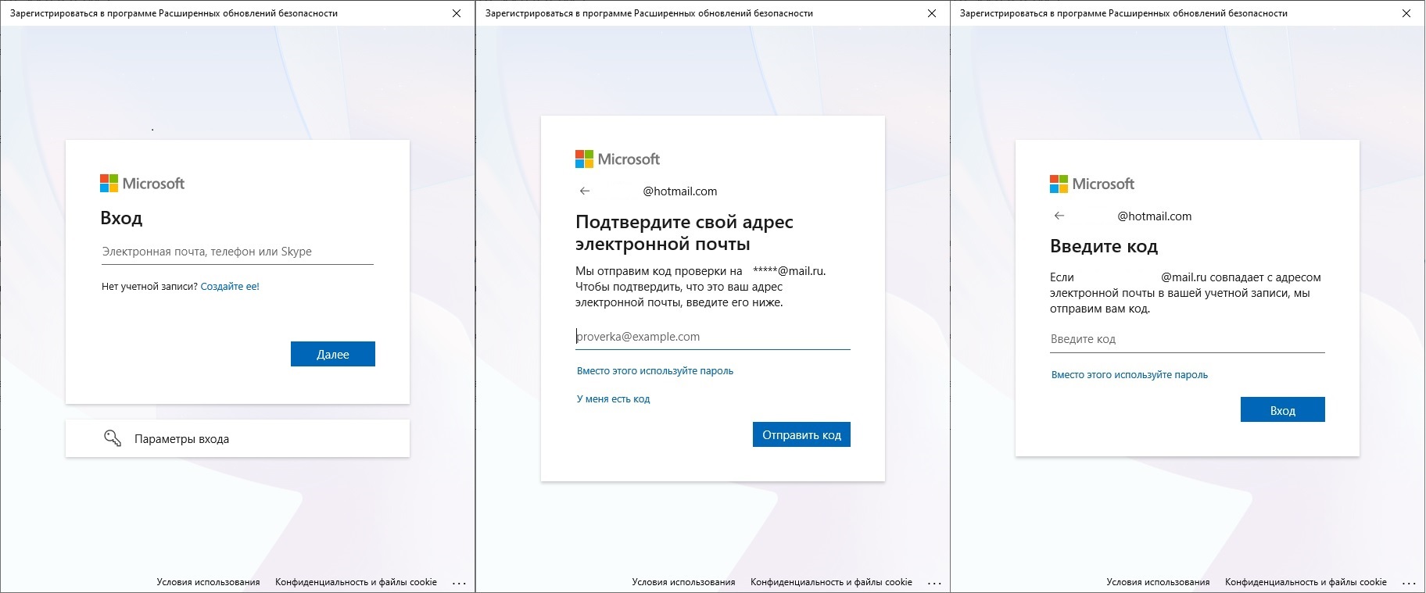Viewport: 1426px width, 593px height.
Task: Close the middle Подтвердите window
Action: (932, 13)
